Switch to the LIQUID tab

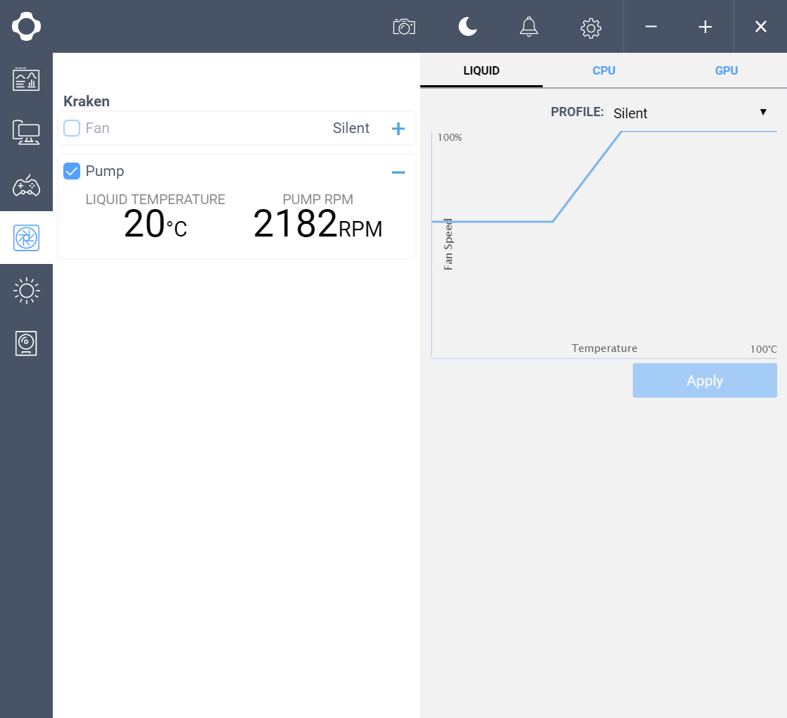point(481,70)
